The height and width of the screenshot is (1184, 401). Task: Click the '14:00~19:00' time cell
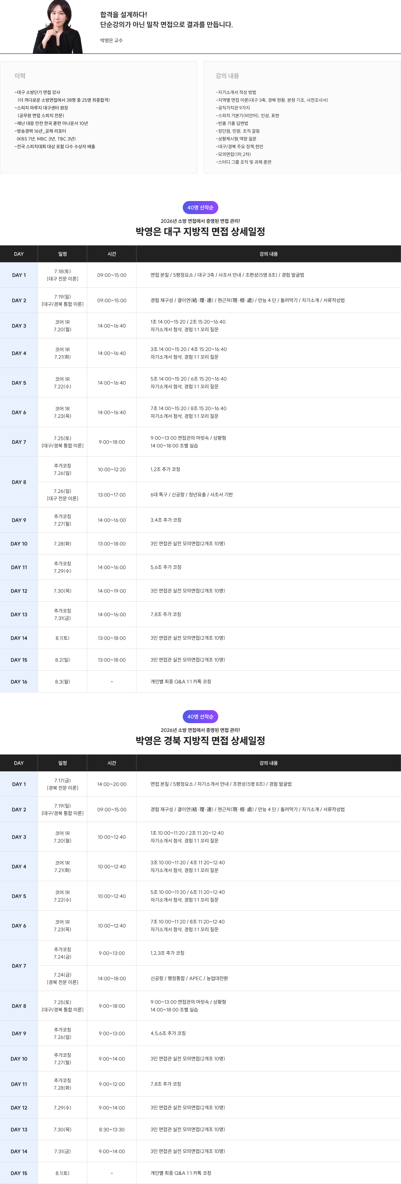112,591
